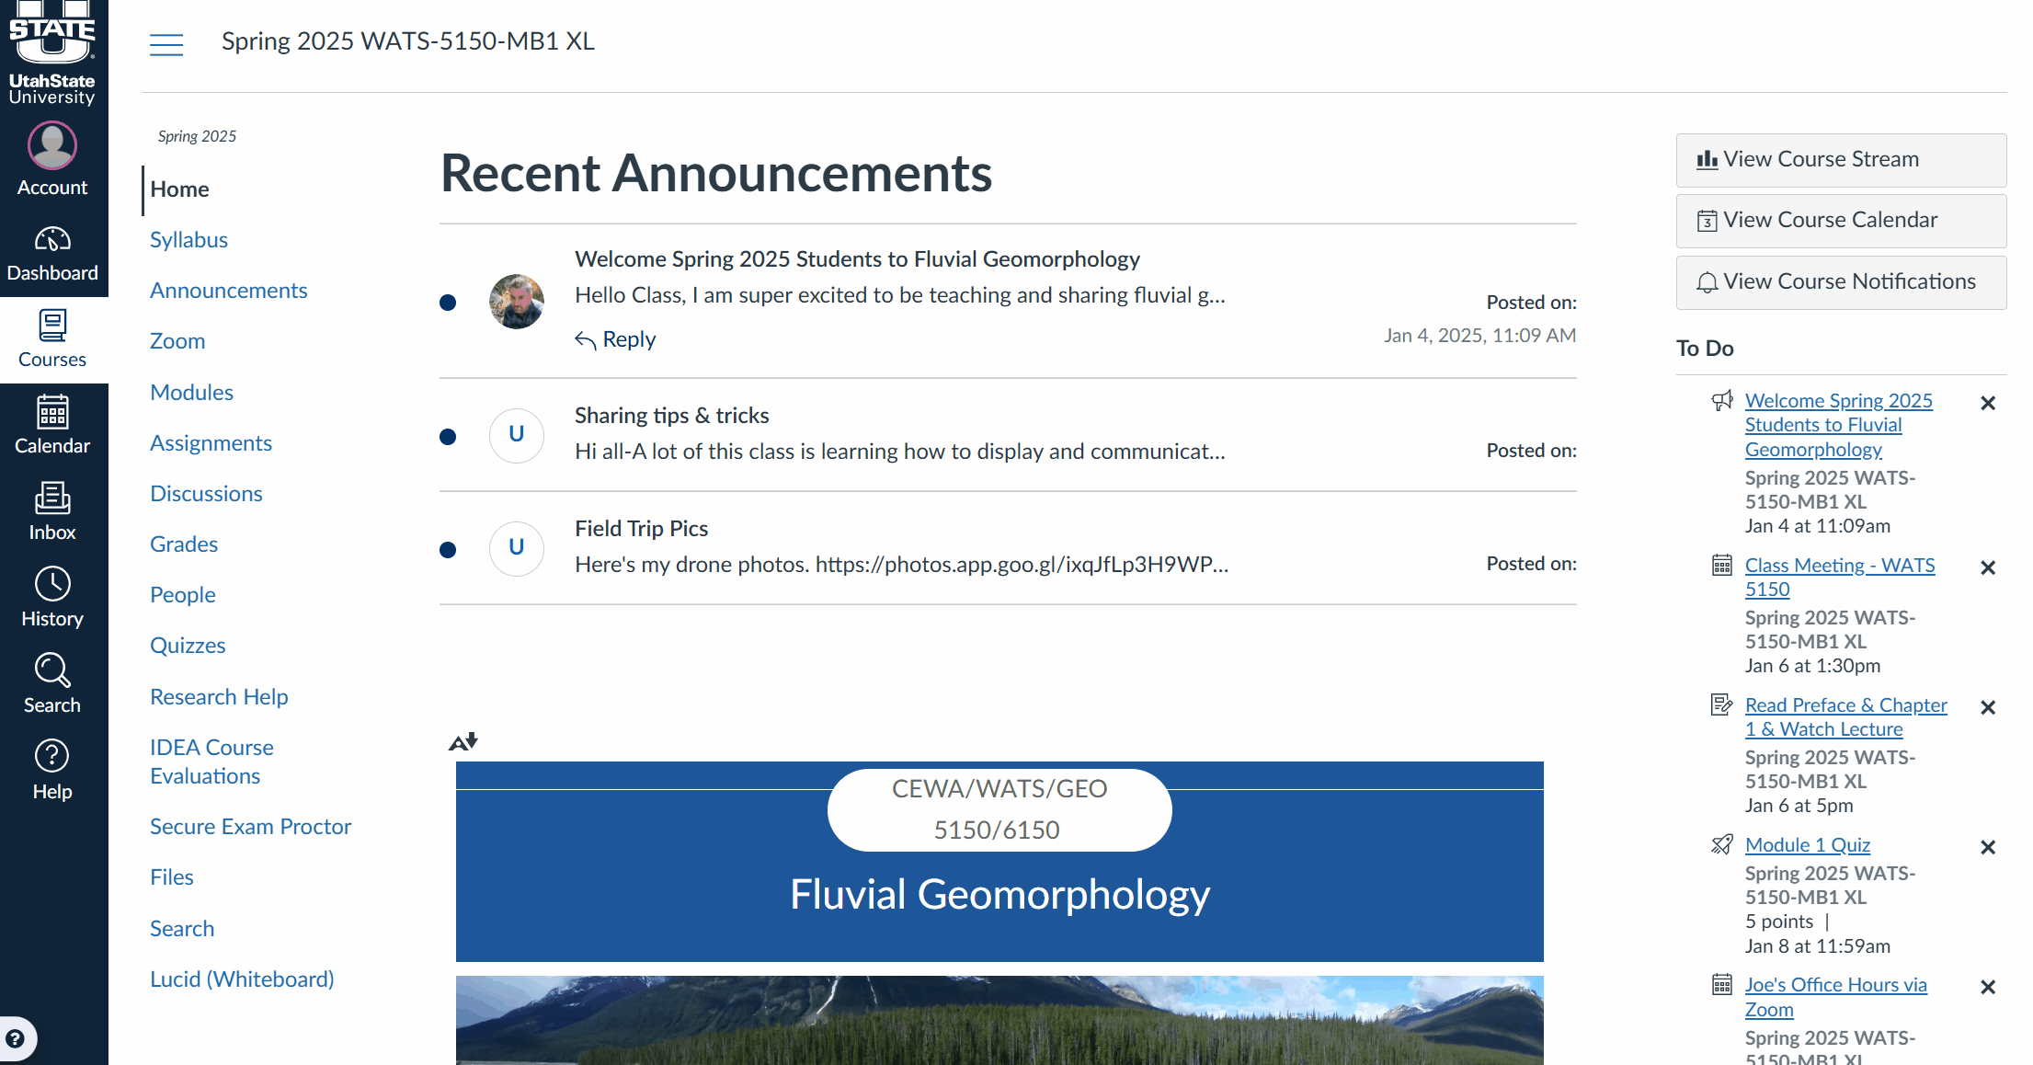Reply to the Welcome Spring 2025 announcement
The image size is (2033, 1065).
pos(616,339)
